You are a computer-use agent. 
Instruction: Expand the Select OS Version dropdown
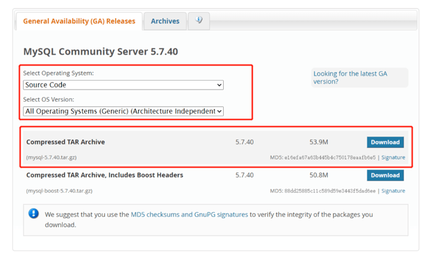(x=123, y=111)
